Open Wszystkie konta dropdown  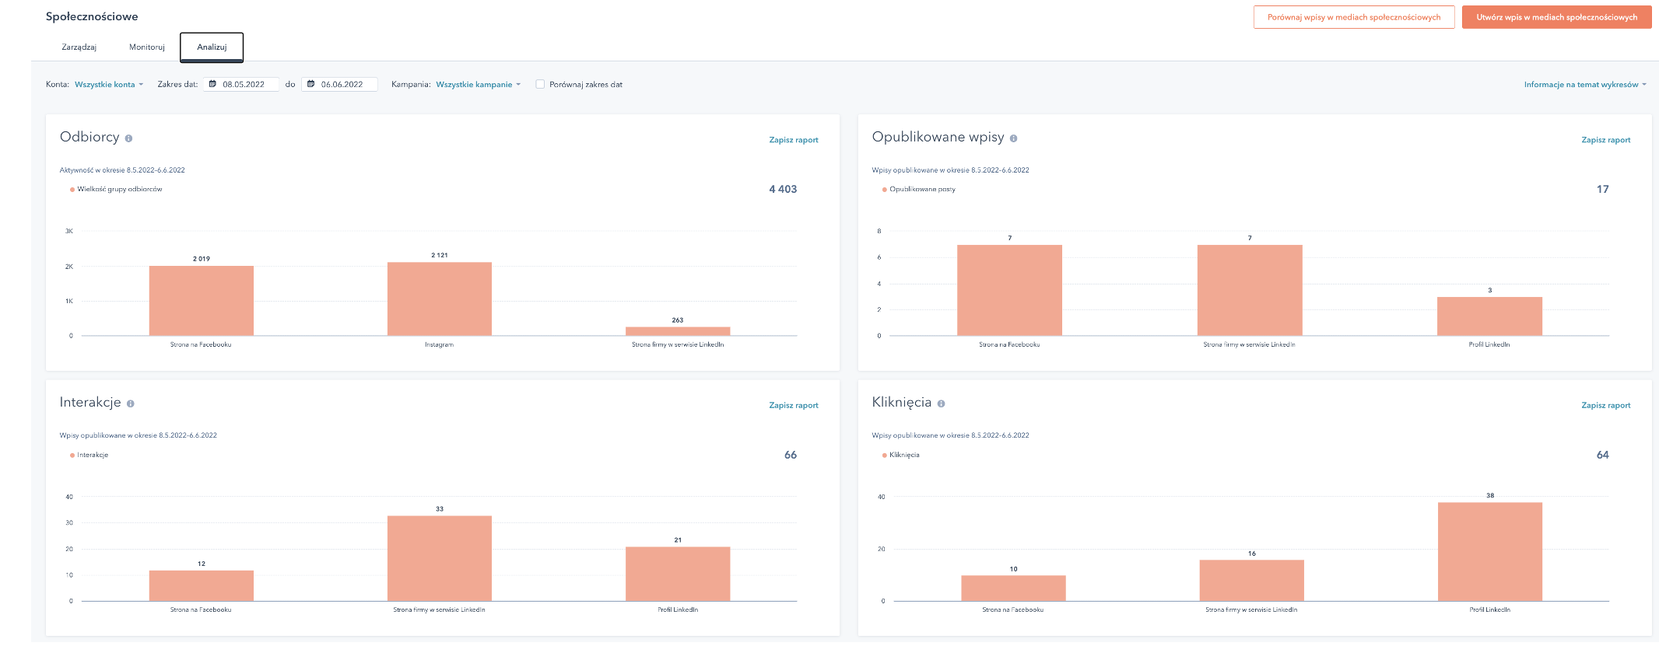tap(109, 84)
